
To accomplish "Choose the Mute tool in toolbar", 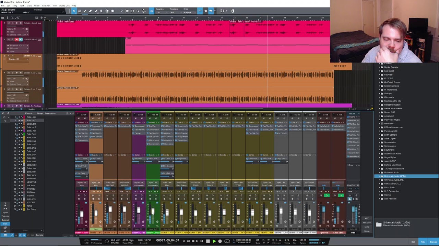I will [x=101, y=11].
